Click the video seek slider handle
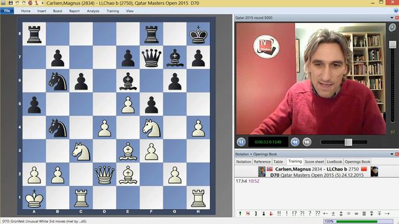Viewport: 399px width, 224px height. 349,142
